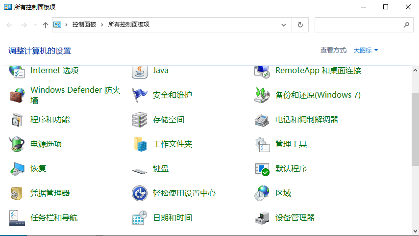Open the Java coffee cup icon
This screenshot has height=236, width=419.
[x=140, y=72]
